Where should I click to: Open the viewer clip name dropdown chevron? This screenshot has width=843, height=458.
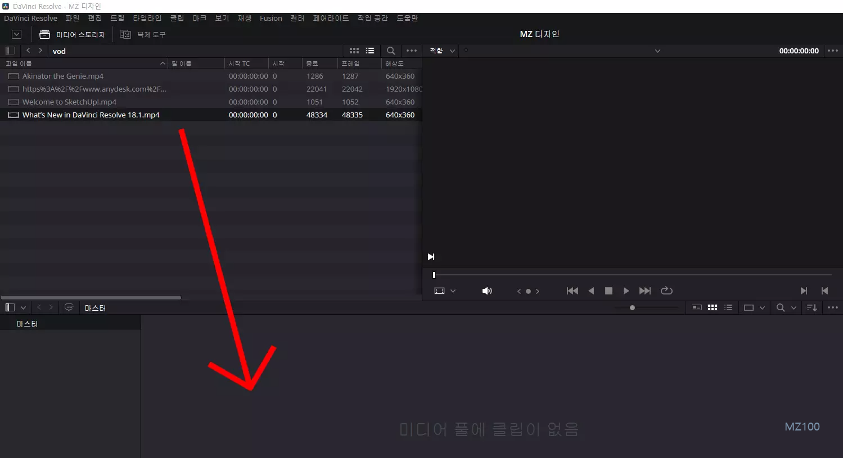point(657,51)
